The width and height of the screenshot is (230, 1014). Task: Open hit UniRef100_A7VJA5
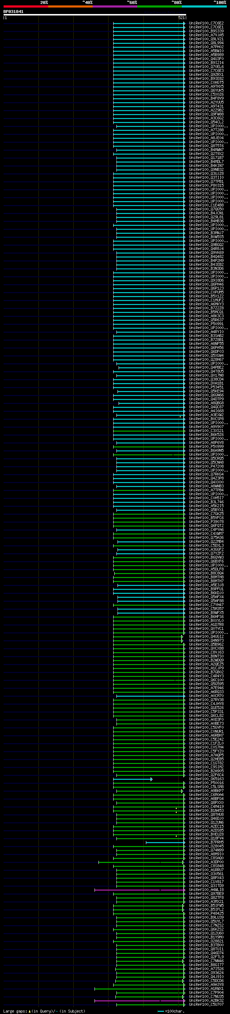point(206,35)
